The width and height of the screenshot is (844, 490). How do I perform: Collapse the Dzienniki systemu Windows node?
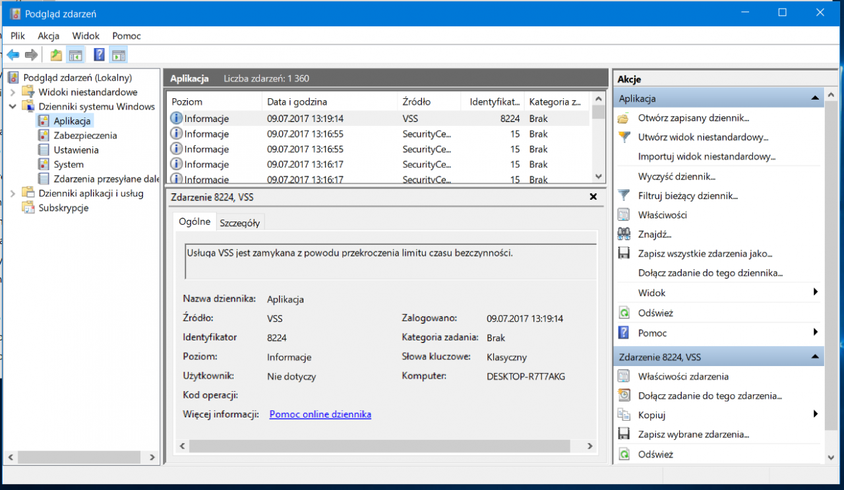pos(13,107)
